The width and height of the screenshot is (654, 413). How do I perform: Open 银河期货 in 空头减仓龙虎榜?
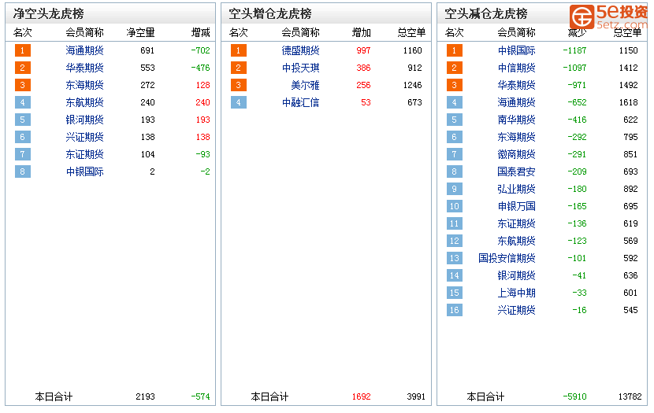pos(516,275)
